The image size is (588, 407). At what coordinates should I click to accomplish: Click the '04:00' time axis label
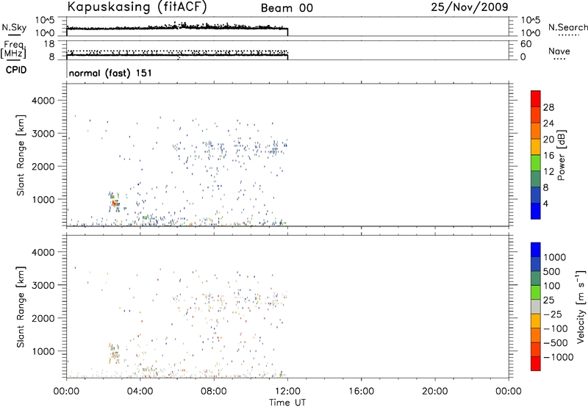[x=140, y=392]
